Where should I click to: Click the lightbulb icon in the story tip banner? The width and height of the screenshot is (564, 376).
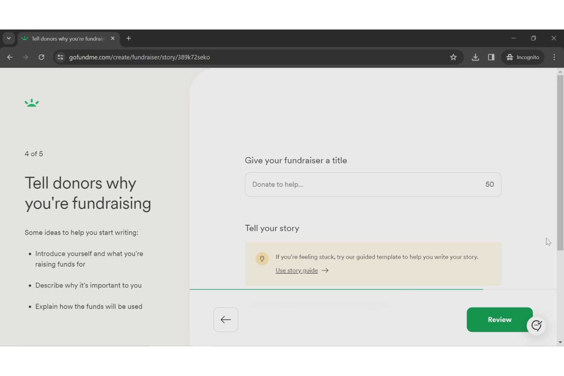pos(262,258)
